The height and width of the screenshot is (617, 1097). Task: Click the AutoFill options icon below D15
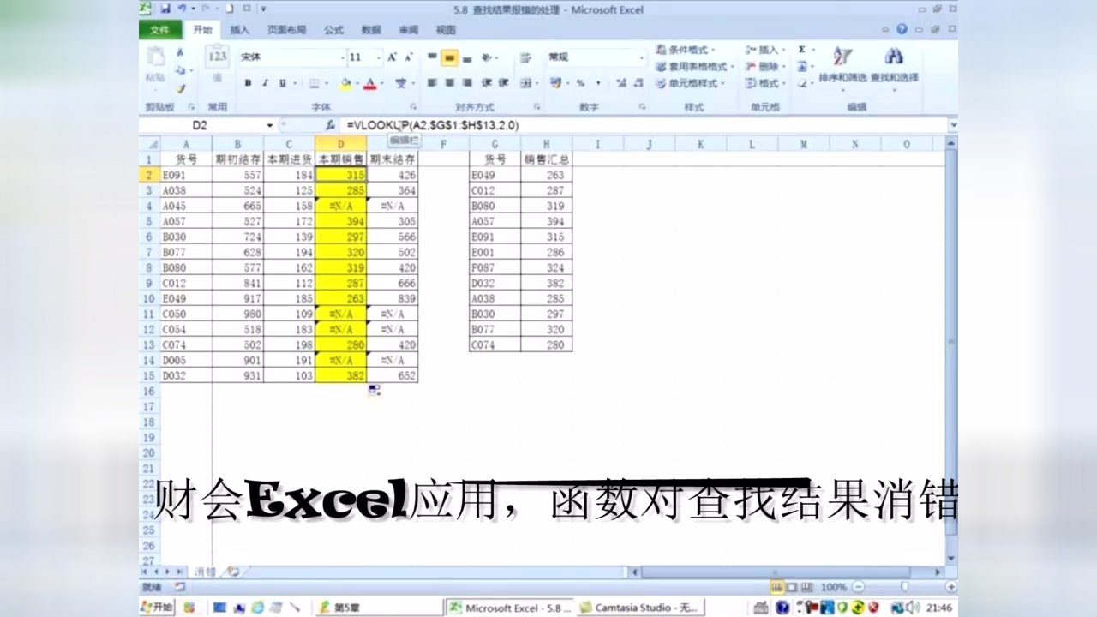click(374, 391)
